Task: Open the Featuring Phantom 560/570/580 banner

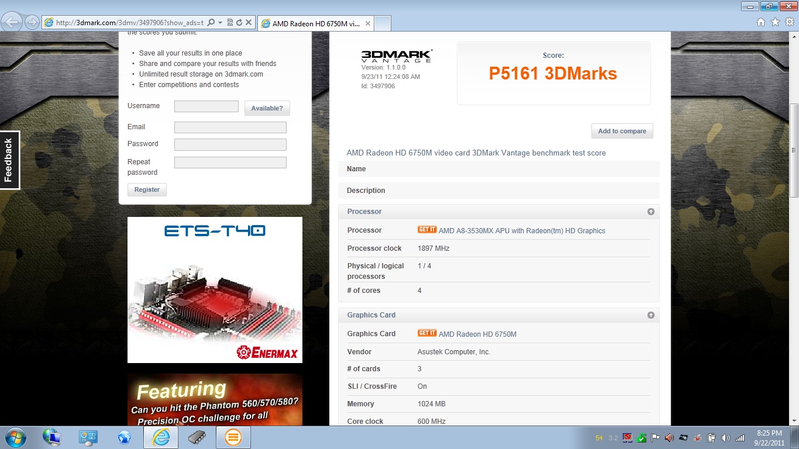Action: 215,399
